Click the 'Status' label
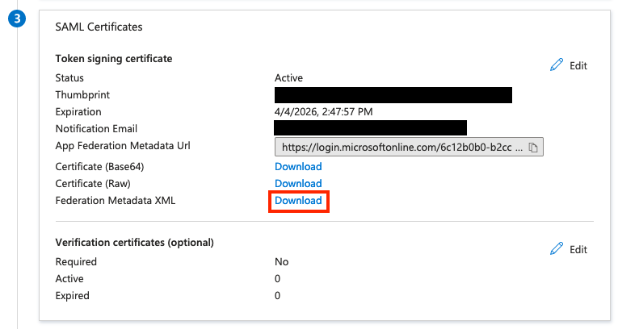618x329 pixels. [x=69, y=78]
